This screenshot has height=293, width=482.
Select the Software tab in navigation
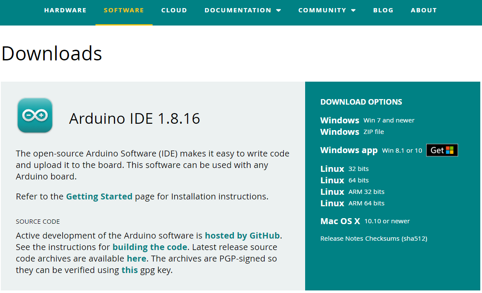click(124, 10)
